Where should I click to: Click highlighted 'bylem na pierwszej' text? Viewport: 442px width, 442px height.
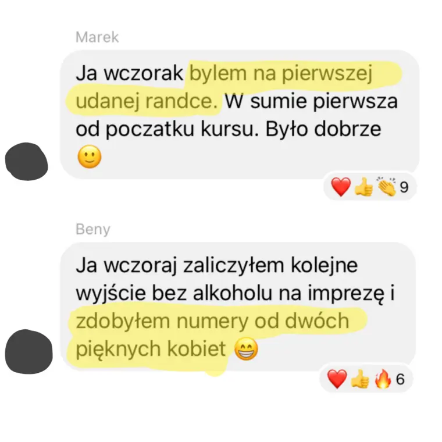click(x=281, y=74)
